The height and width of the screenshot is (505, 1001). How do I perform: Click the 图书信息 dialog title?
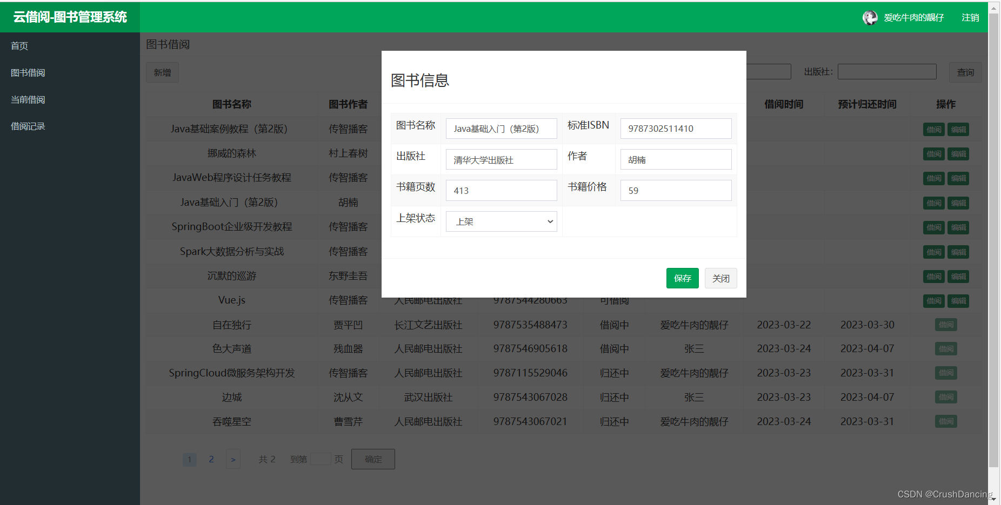420,80
